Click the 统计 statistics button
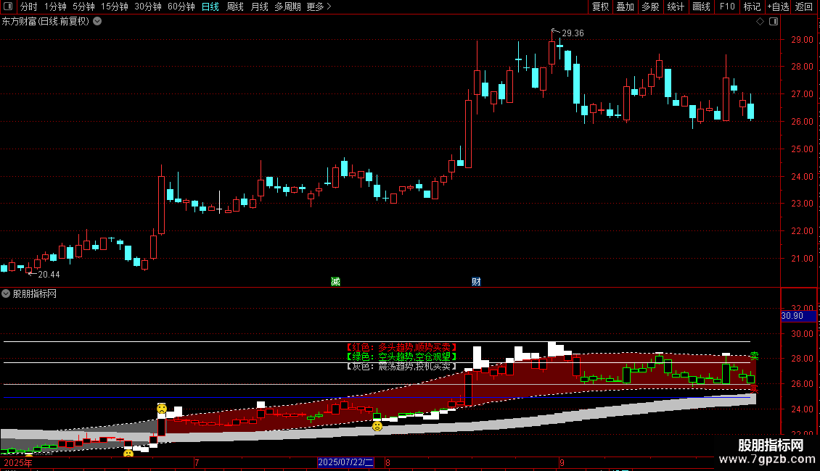Viewport: 820px width, 471px height. [676, 7]
